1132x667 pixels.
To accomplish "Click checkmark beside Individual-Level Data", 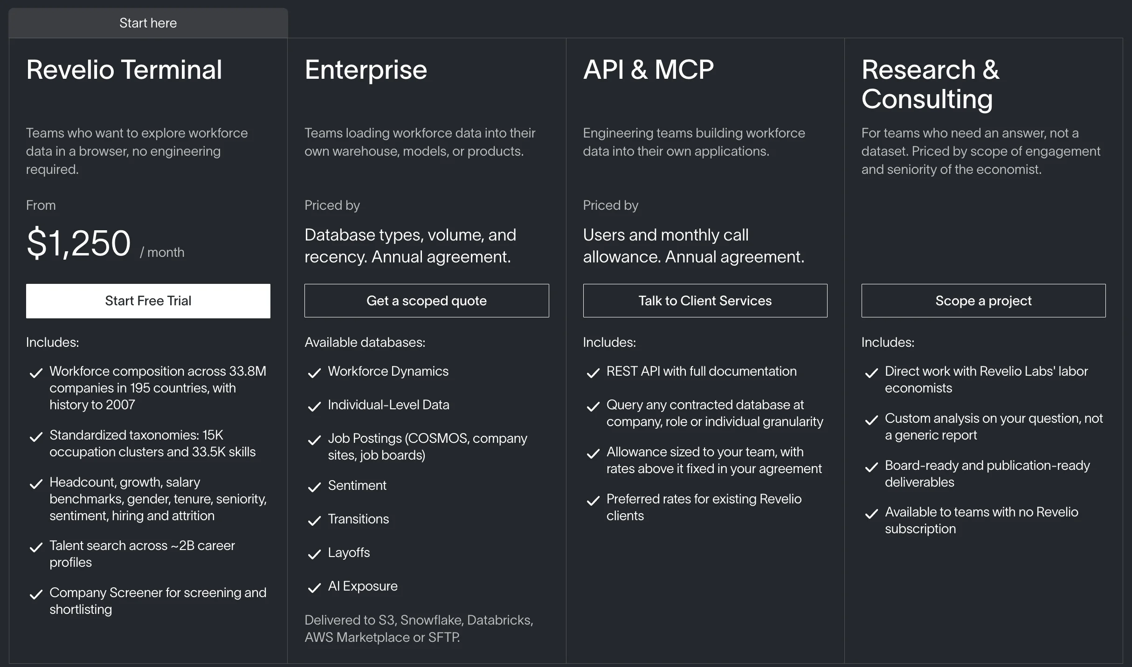I will pyautogui.click(x=315, y=406).
